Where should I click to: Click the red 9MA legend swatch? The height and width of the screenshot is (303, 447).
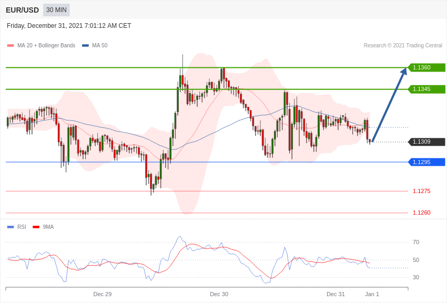[x=36, y=227]
